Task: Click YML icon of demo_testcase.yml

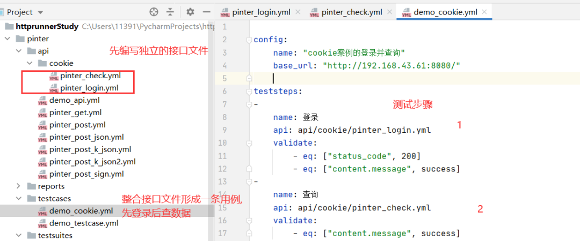Action: point(42,223)
